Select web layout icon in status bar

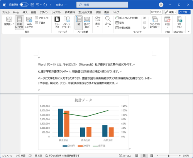(152, 156)
